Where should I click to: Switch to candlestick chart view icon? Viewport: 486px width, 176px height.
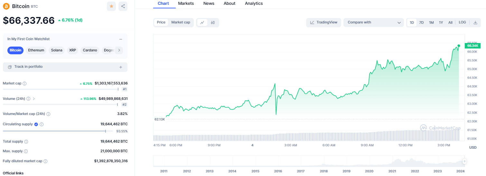tap(213, 22)
